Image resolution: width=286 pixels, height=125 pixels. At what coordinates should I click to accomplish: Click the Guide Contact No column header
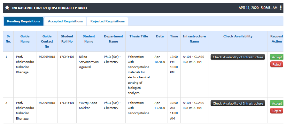coord(47,42)
